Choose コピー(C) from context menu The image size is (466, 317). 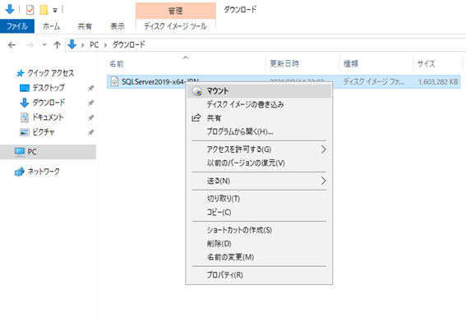pyautogui.click(x=259, y=212)
